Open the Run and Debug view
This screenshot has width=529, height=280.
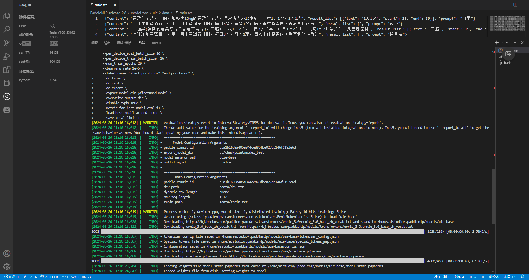click(x=7, y=56)
